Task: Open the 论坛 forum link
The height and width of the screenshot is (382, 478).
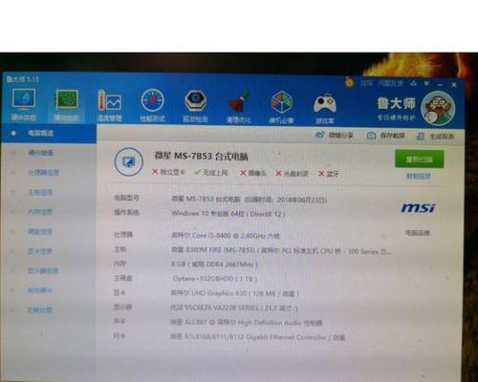Action: 367,83
